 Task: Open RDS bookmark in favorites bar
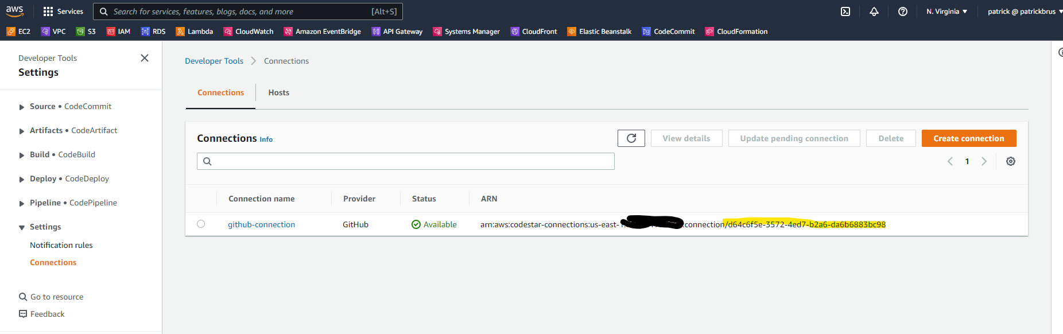pyautogui.click(x=153, y=32)
